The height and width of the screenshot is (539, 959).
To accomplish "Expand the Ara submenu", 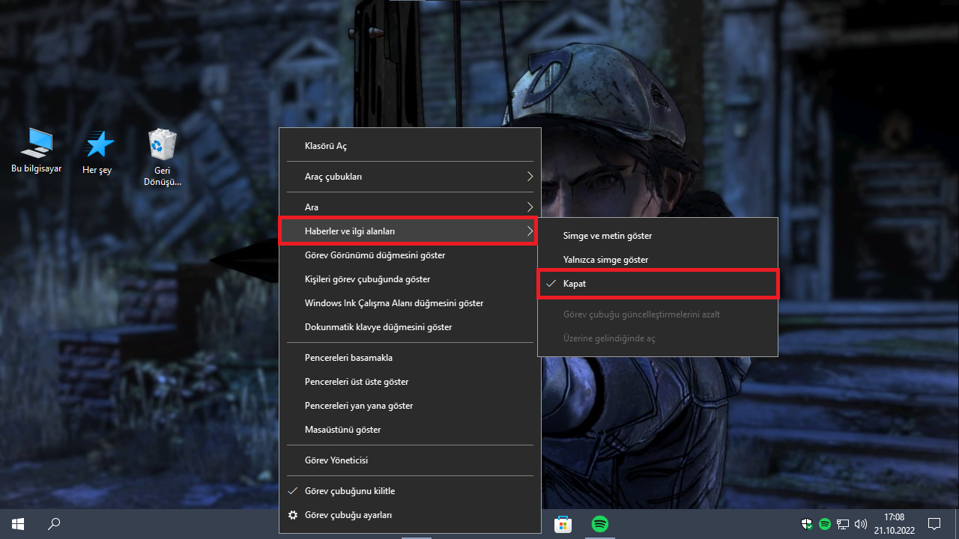I will [410, 207].
